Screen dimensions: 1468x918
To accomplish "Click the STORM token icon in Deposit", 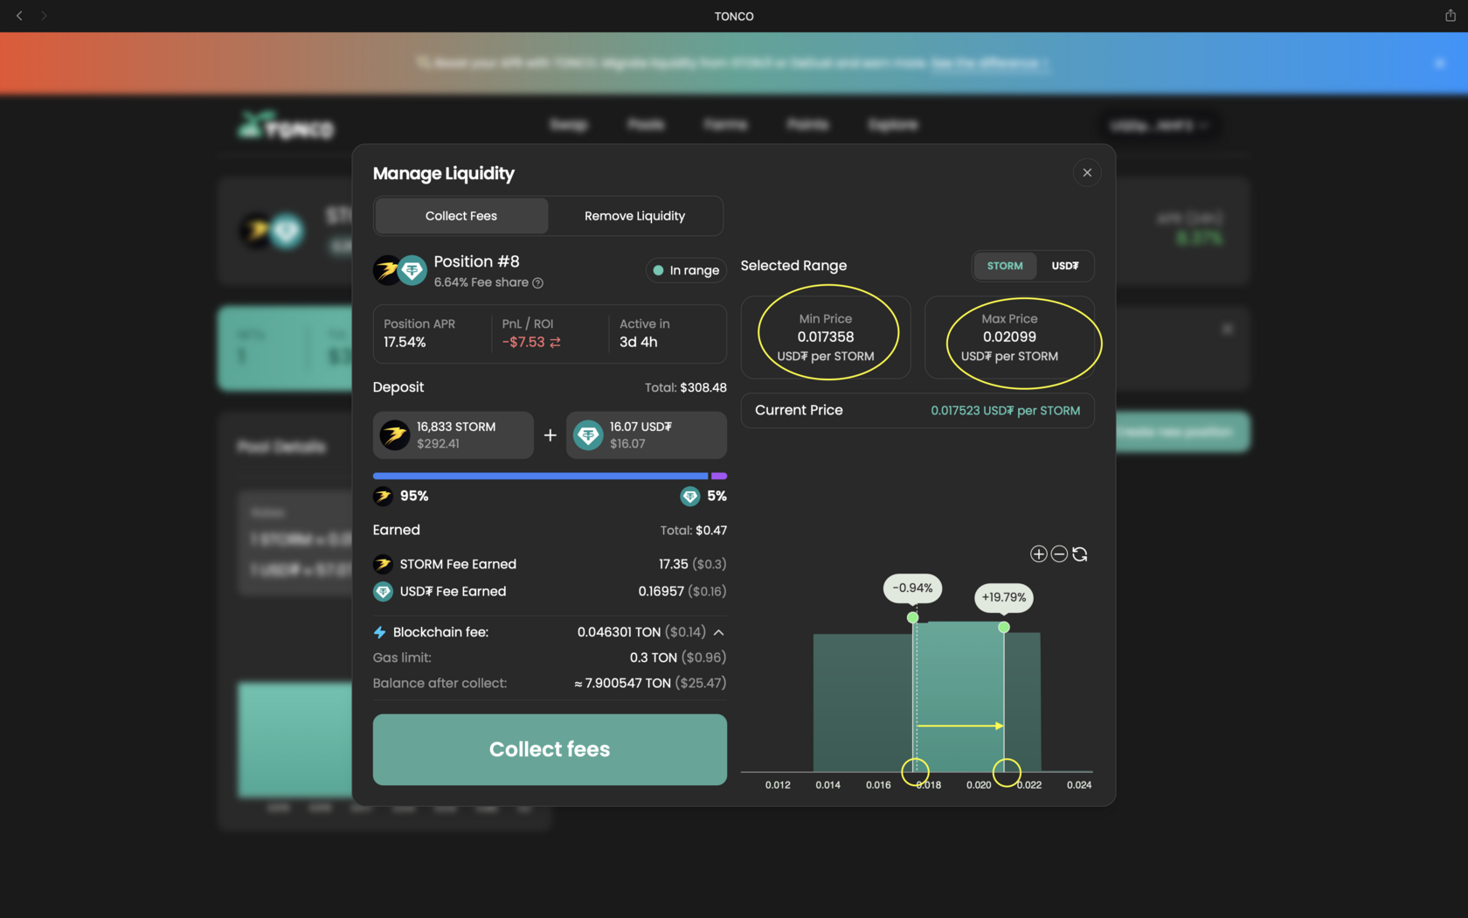I will coord(395,435).
